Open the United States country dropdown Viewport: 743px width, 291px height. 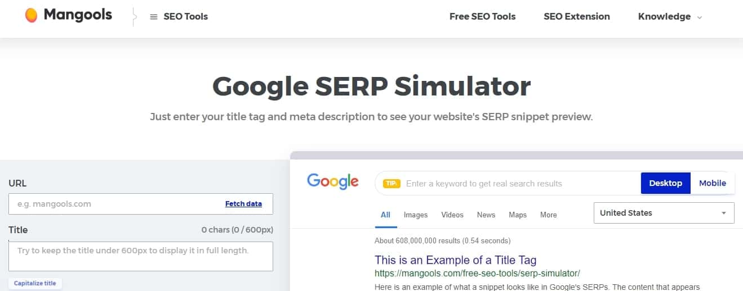pos(664,213)
